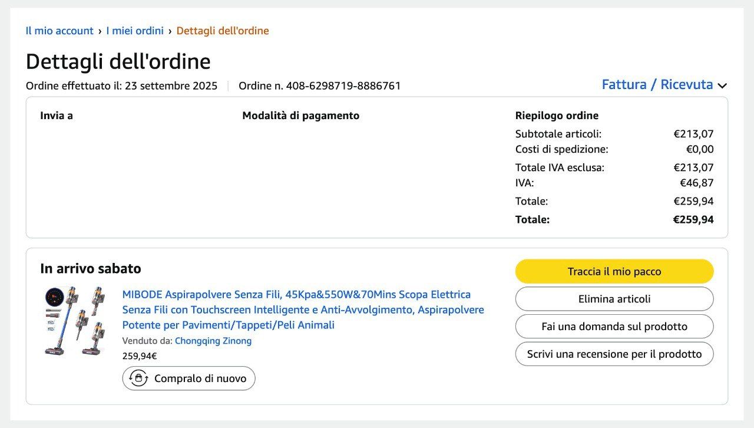Open the MIBODE Aspirapolvere product title link
Image resolution: width=754 pixels, height=428 pixels.
coord(303,310)
